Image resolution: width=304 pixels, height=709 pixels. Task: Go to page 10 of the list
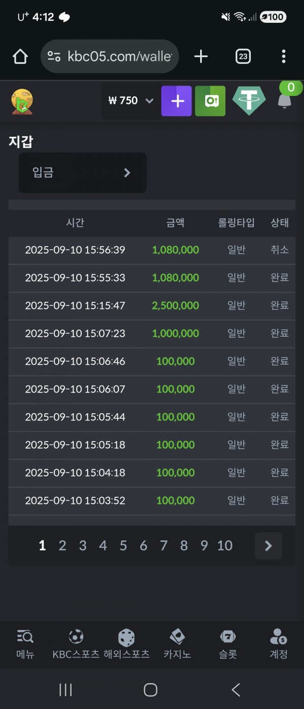click(x=225, y=545)
